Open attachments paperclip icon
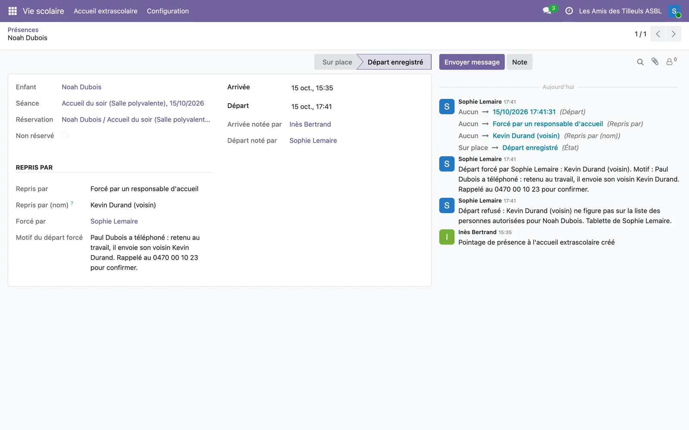The image size is (689, 430). (655, 62)
